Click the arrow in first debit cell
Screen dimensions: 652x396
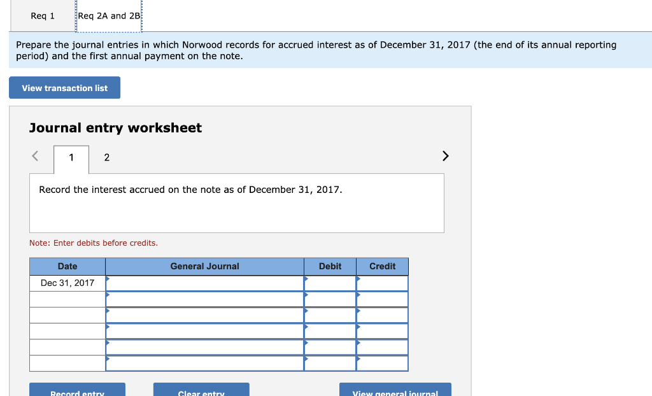306,278
